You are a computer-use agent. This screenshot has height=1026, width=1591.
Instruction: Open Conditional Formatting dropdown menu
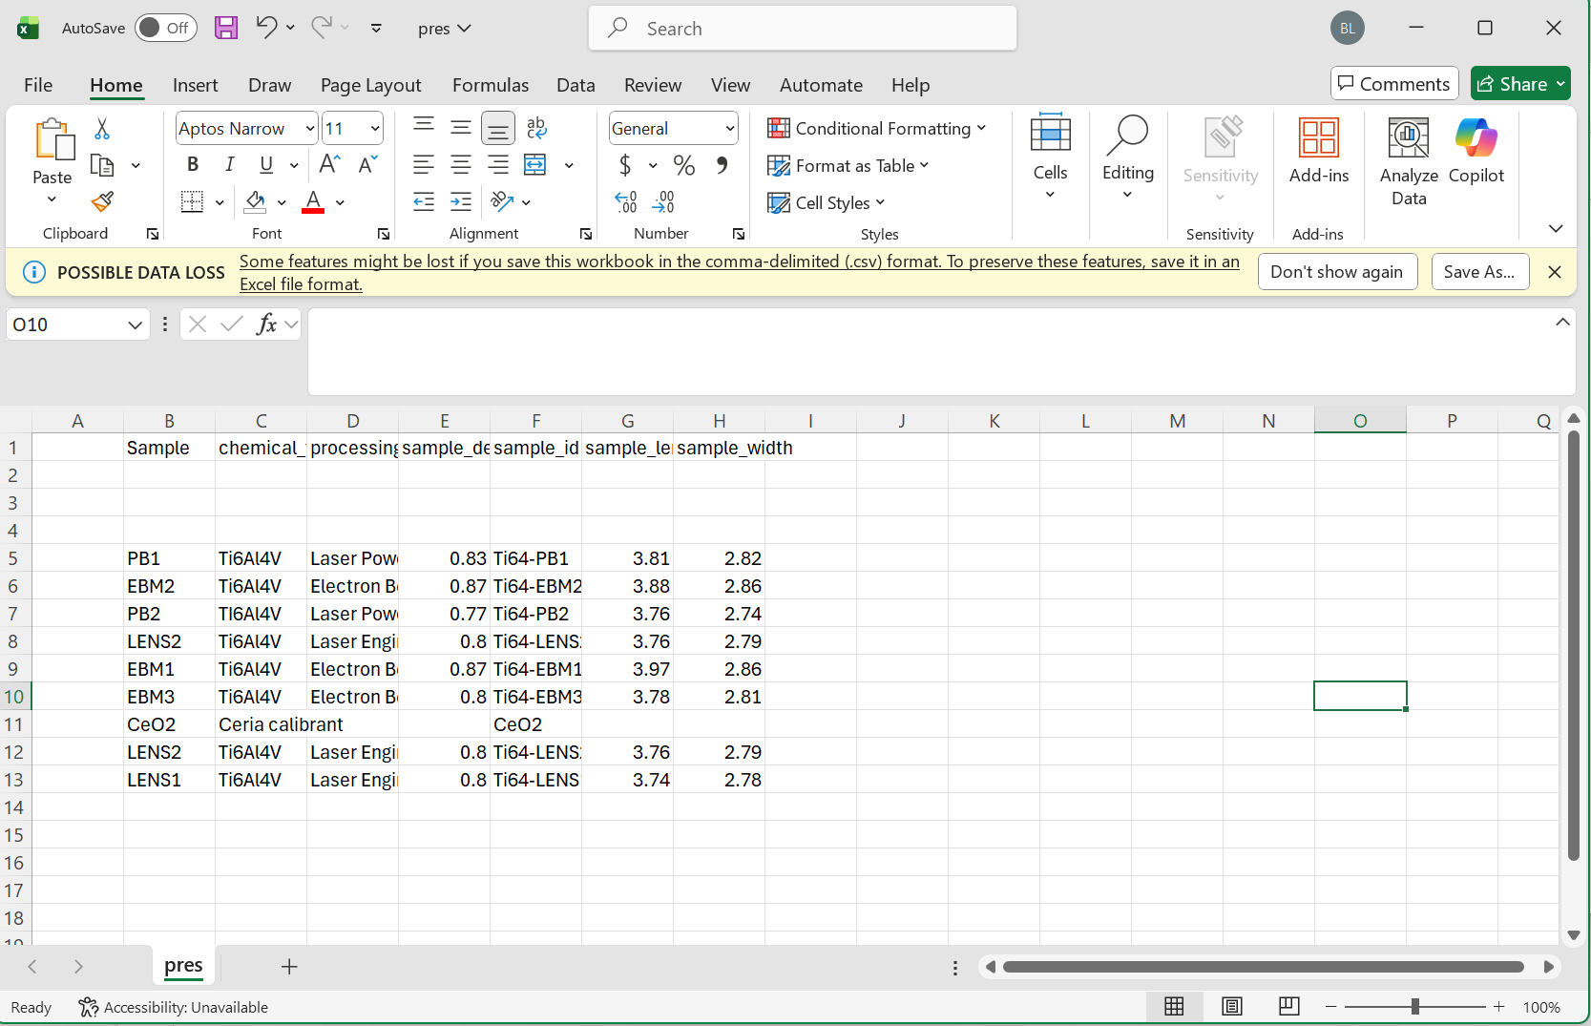(x=876, y=129)
